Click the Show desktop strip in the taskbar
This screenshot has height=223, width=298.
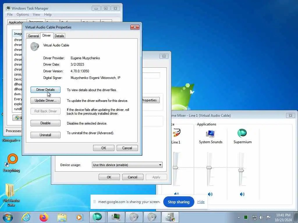pos(296,217)
